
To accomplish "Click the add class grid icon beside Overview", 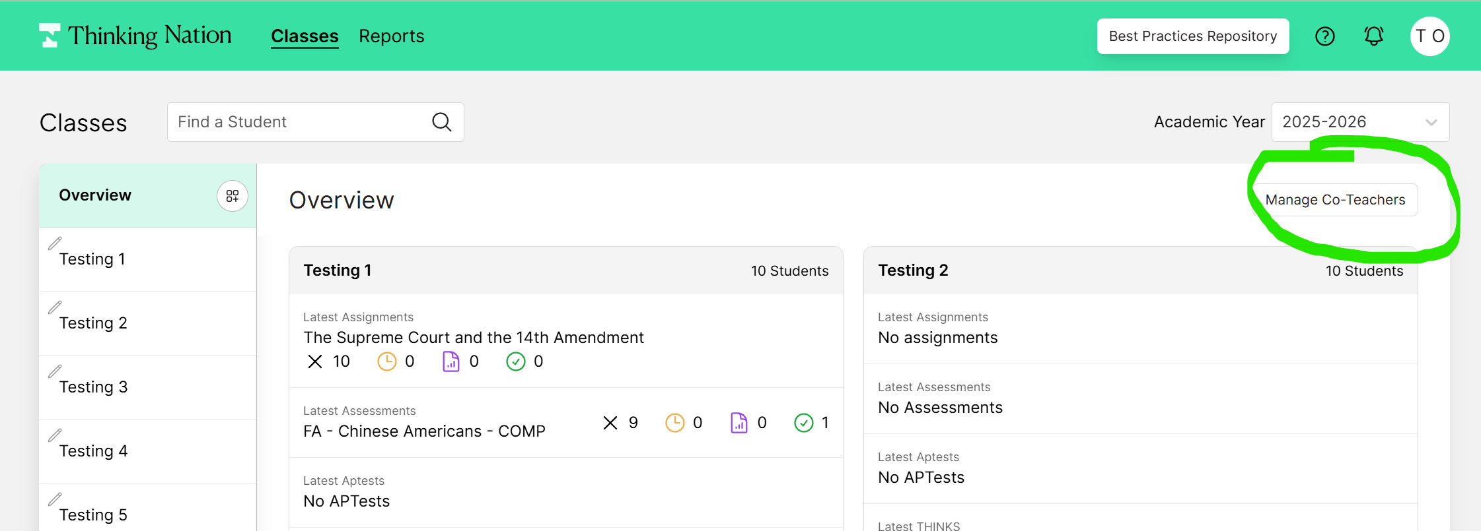I will (x=233, y=196).
